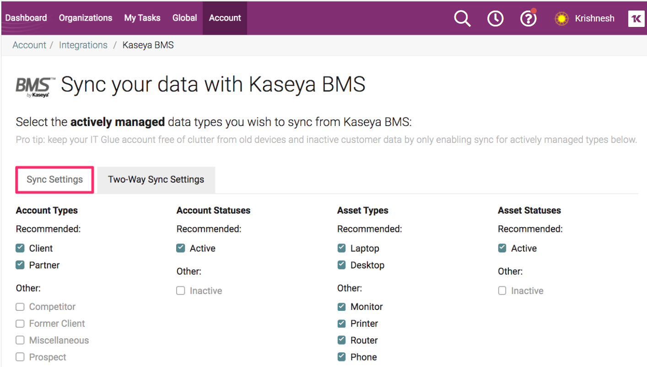Switch to the Two-Way Sync Settings tab
The image size is (647, 367).
pyautogui.click(x=156, y=179)
